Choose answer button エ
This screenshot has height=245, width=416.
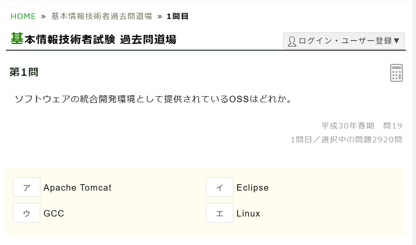tap(219, 213)
